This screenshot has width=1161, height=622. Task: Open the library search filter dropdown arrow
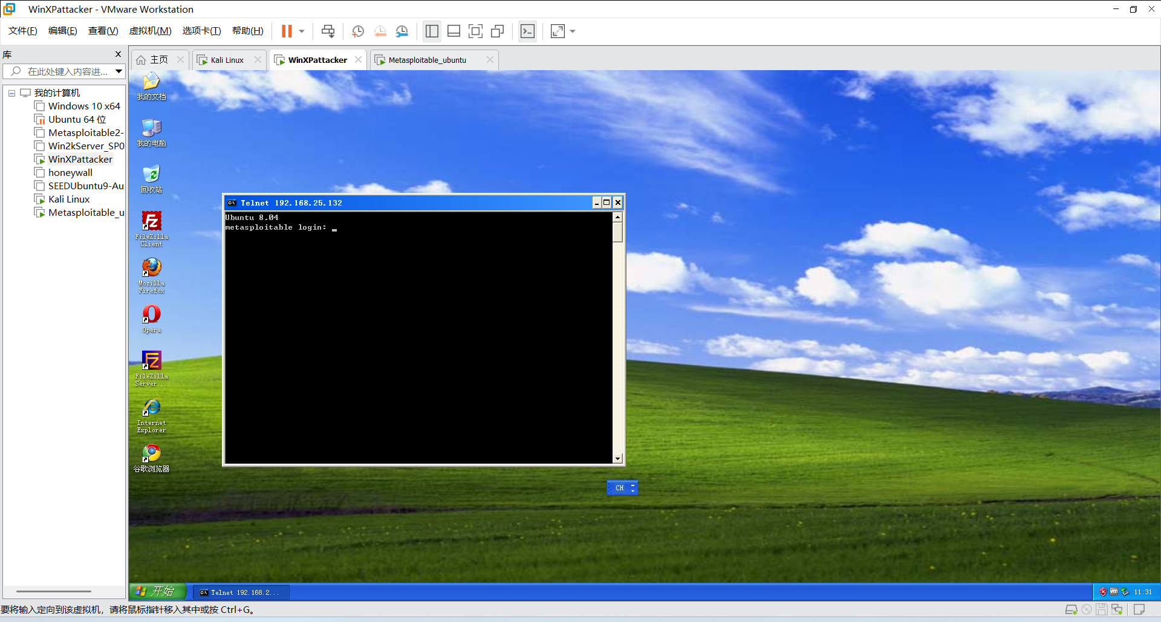tap(119, 71)
